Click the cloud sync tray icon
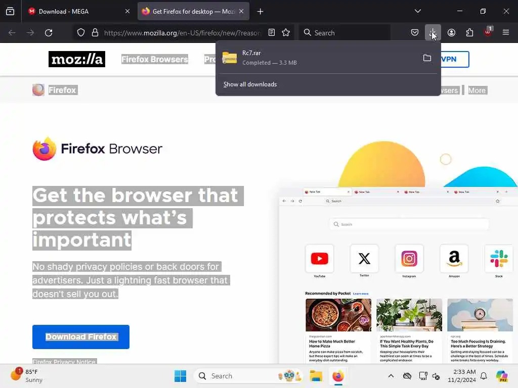 [407, 376]
